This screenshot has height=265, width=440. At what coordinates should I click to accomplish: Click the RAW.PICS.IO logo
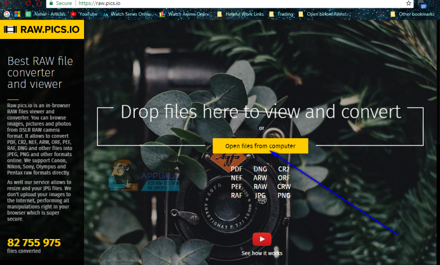42,29
